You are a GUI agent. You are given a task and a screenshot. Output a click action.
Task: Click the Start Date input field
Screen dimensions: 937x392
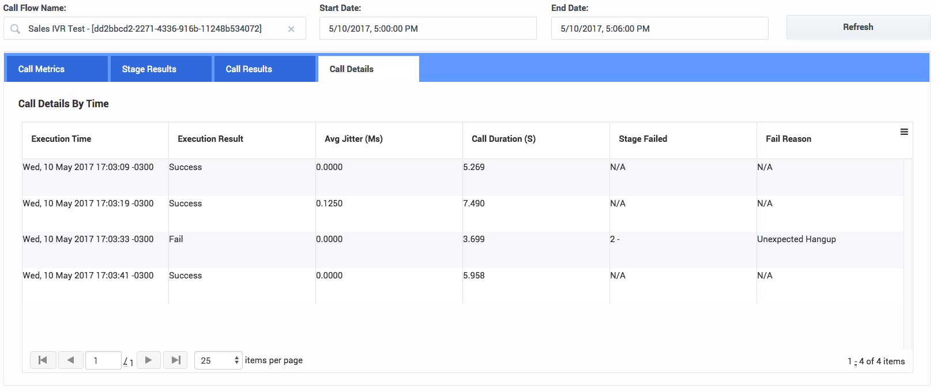click(427, 28)
